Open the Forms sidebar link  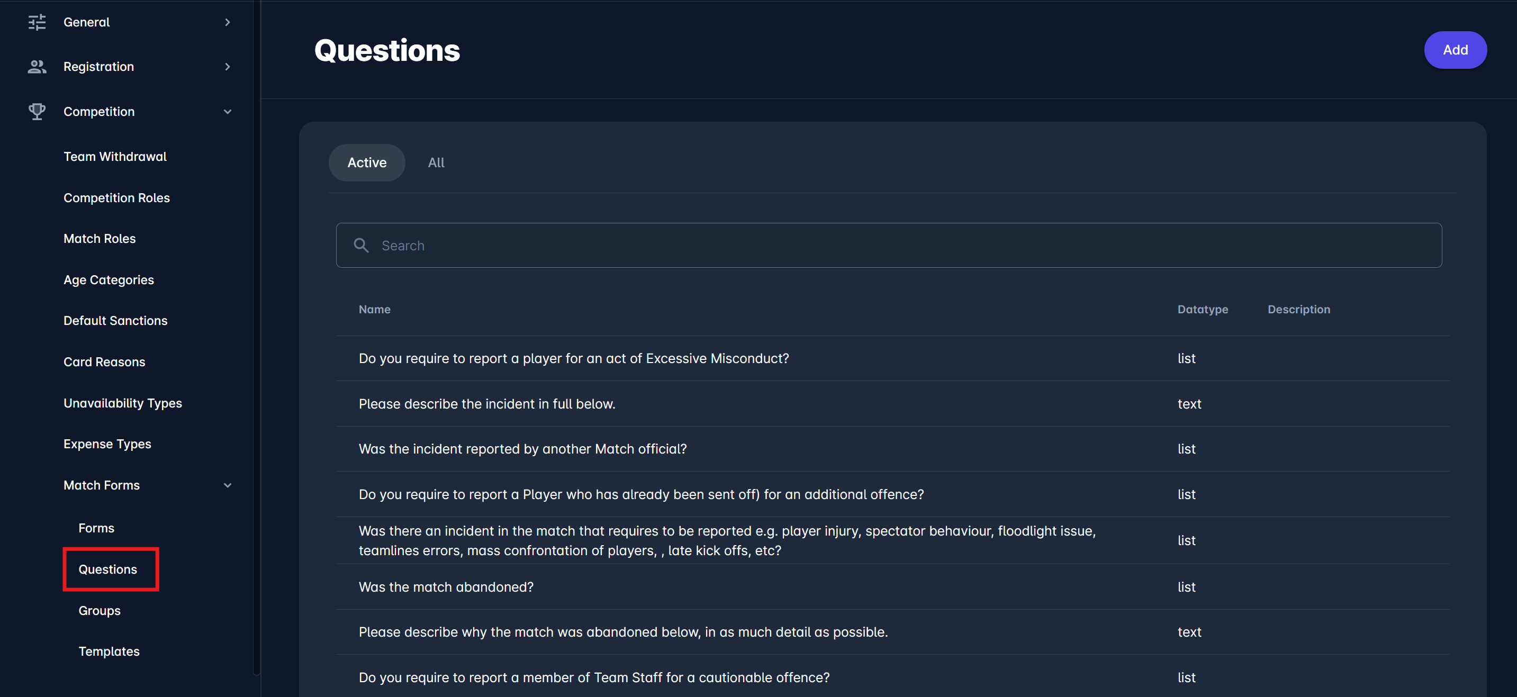[96, 528]
